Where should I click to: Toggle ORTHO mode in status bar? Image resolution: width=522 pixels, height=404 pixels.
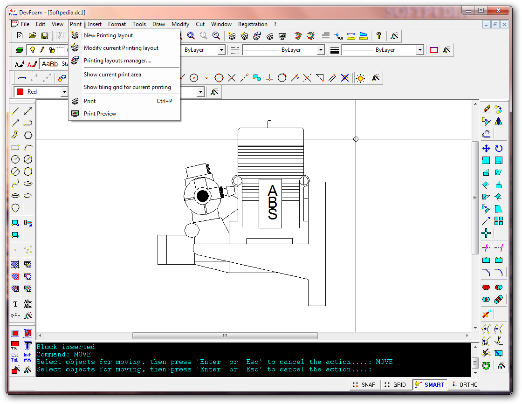pyautogui.click(x=464, y=385)
